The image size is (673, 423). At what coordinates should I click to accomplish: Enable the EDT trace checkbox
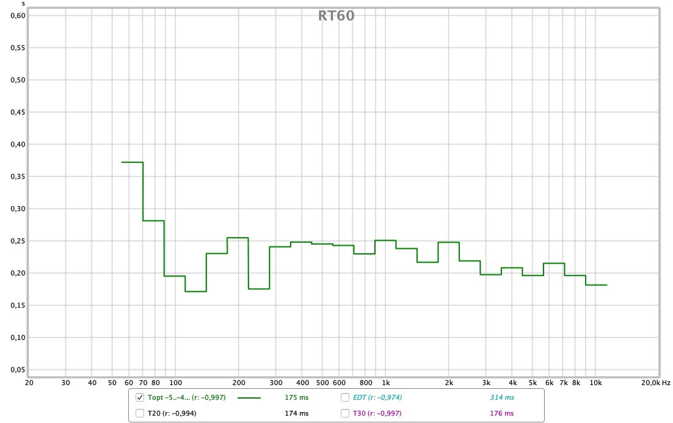coord(344,397)
